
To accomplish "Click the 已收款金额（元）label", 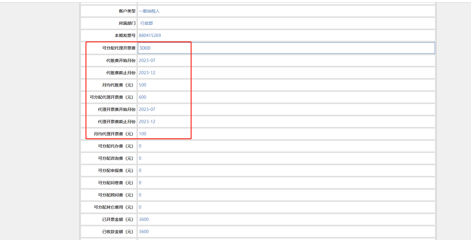I will pyautogui.click(x=118, y=232).
